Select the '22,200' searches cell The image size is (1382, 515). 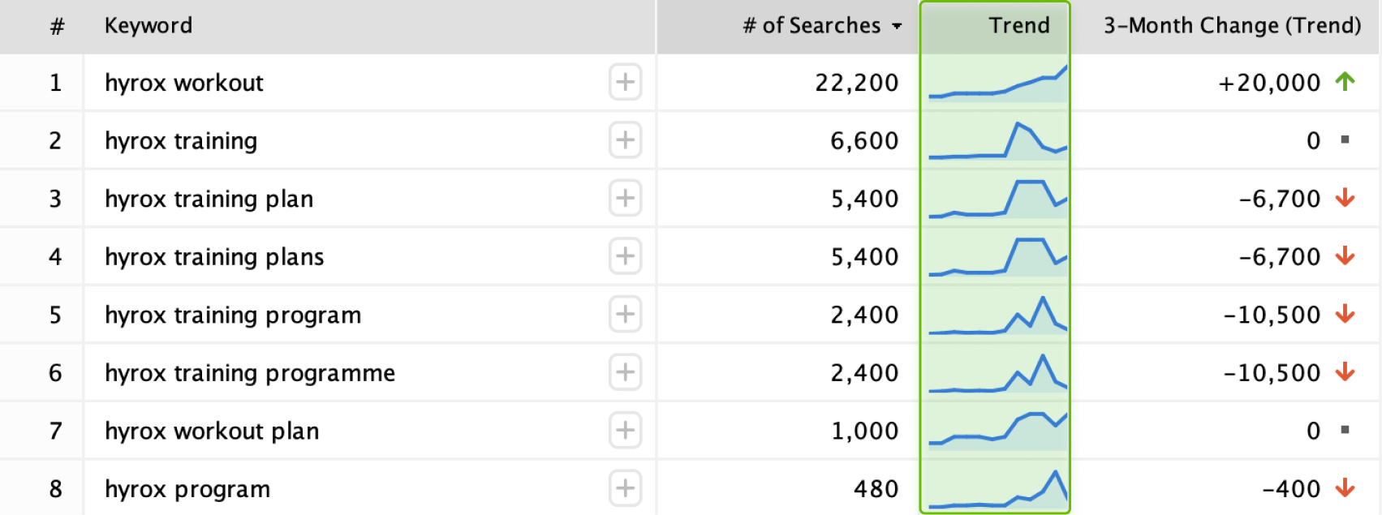click(x=857, y=83)
